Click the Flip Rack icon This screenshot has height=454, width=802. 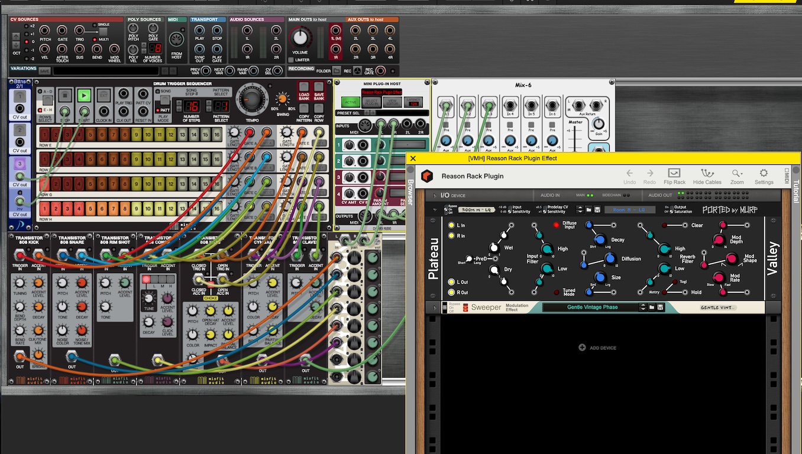pyautogui.click(x=674, y=173)
